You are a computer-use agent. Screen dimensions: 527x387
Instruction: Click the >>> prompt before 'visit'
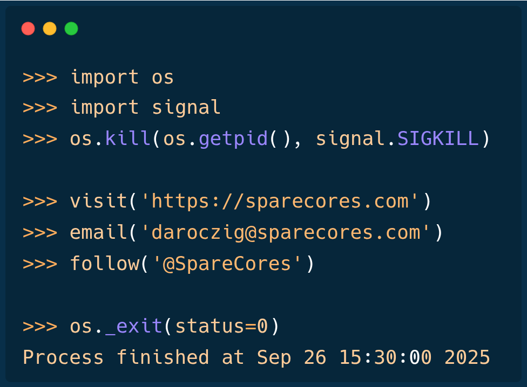point(39,201)
